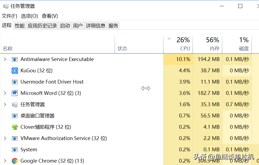Select the Antimalware Service Executable process name
The width and height of the screenshot is (259, 165).
click(57, 59)
